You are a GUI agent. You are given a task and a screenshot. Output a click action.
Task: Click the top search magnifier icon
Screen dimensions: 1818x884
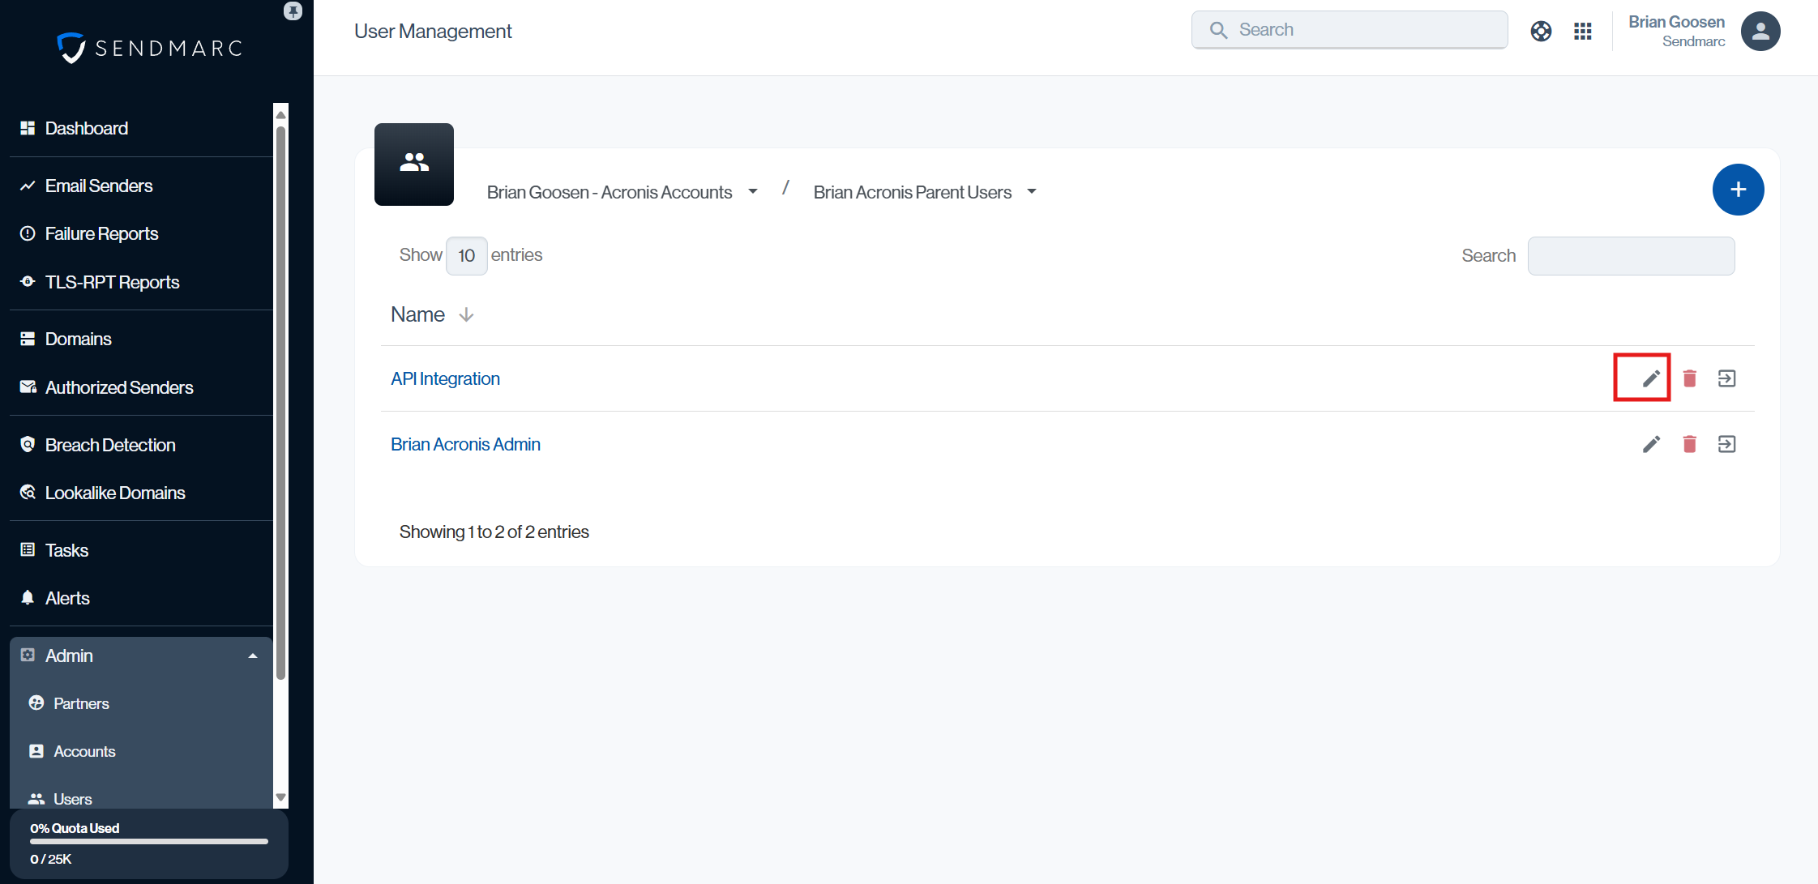click(x=1218, y=30)
